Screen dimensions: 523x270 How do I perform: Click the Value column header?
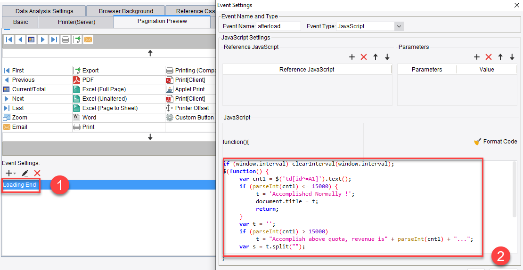487,70
